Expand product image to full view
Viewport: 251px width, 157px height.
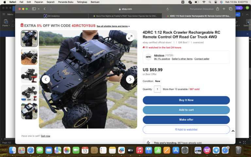coord(130,37)
